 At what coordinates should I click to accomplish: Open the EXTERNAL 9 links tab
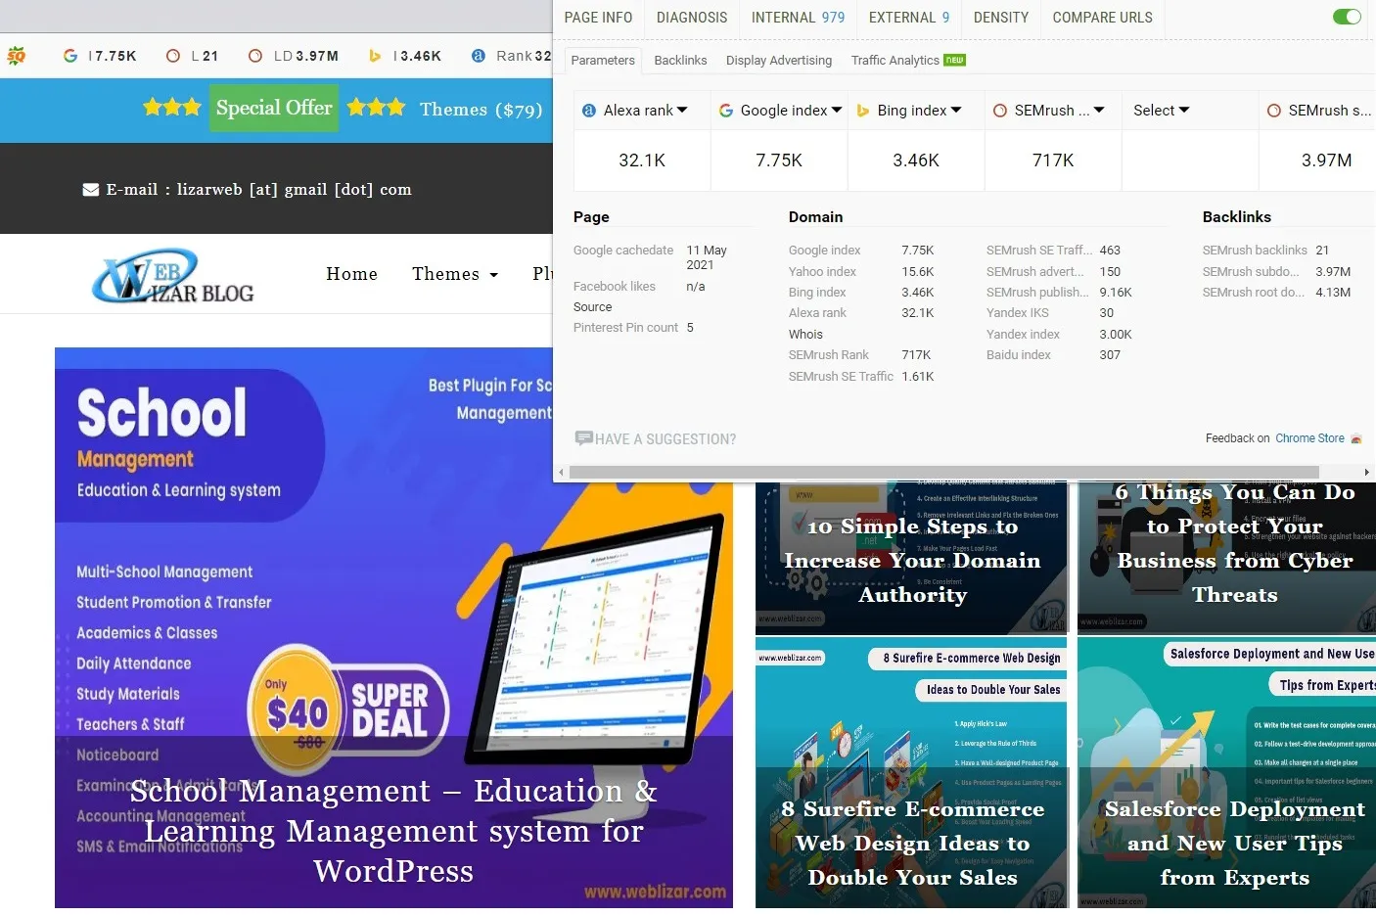pyautogui.click(x=909, y=18)
